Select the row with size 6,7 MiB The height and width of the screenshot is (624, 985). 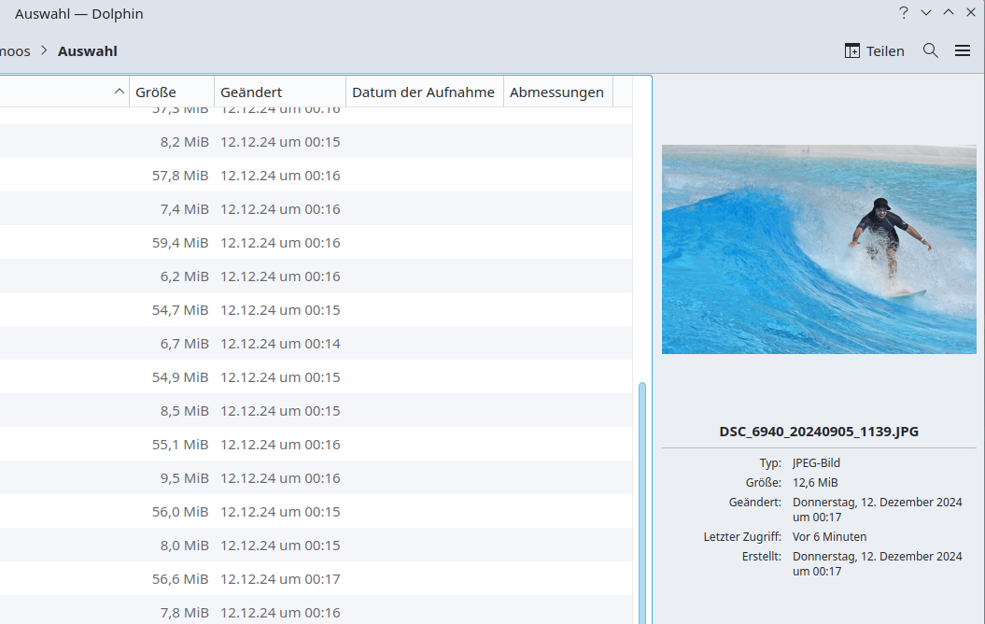pyautogui.click(x=316, y=344)
